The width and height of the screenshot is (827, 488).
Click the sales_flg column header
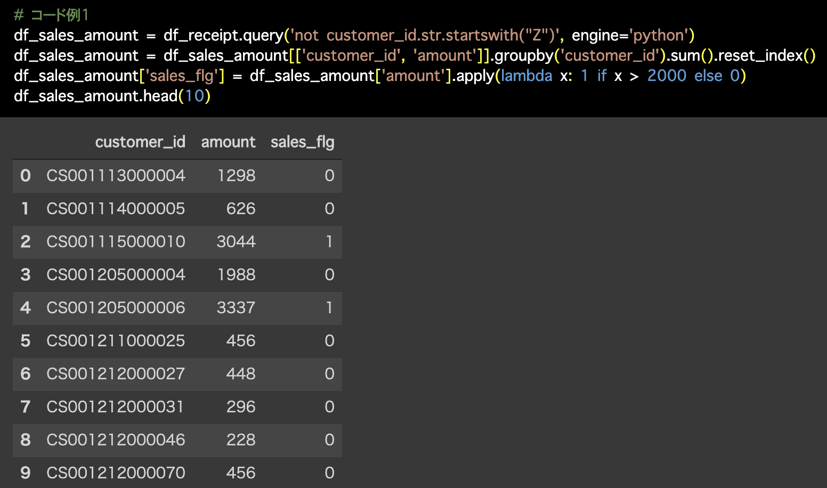(x=302, y=142)
